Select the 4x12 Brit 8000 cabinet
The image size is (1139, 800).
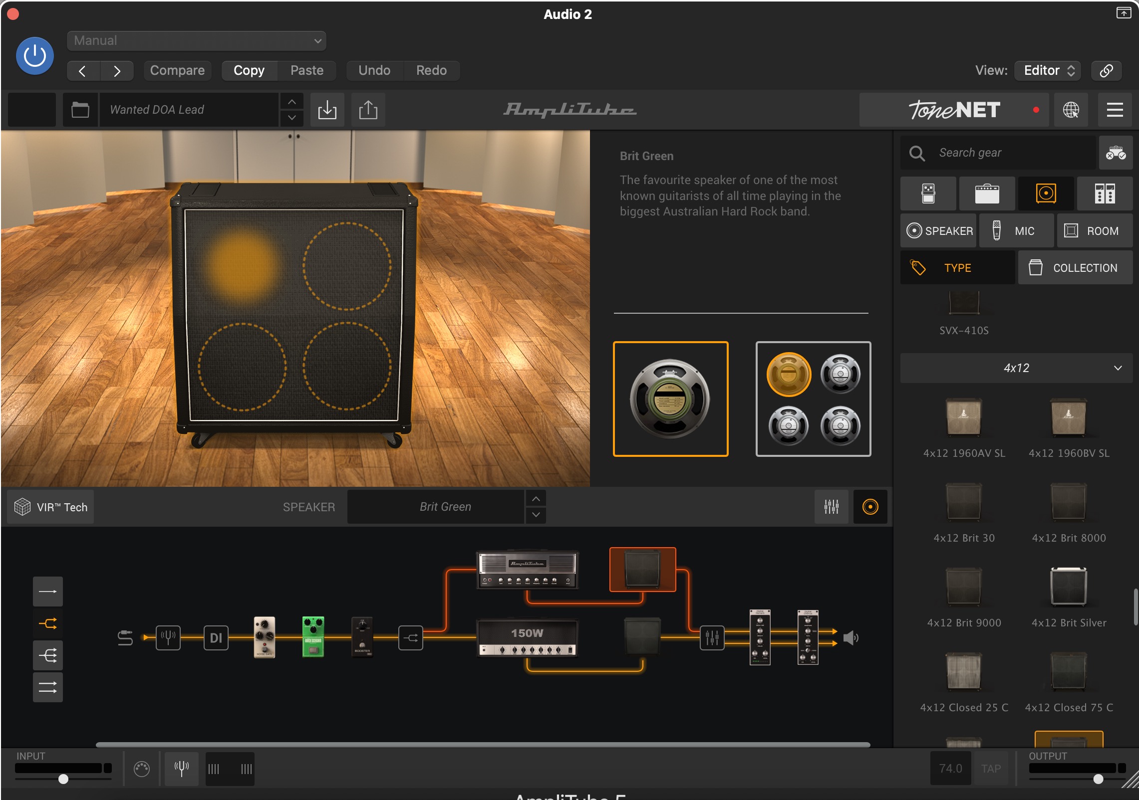pos(1069,513)
